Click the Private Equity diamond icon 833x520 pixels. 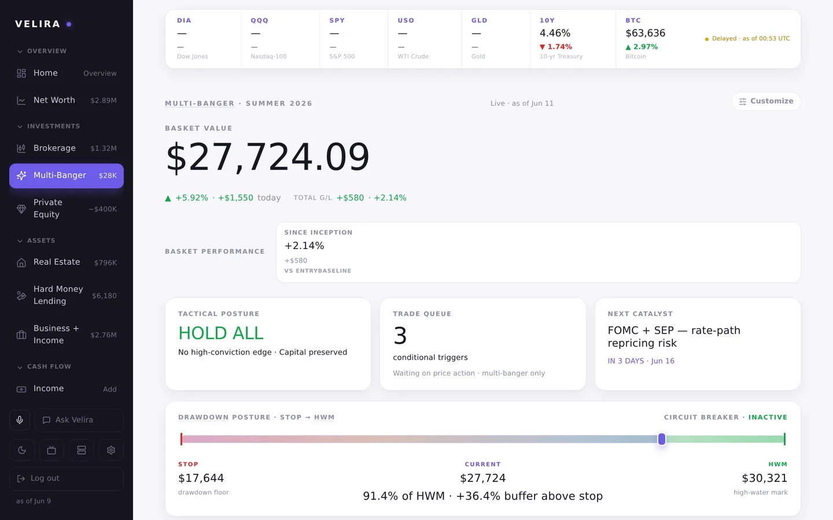pyautogui.click(x=21, y=209)
